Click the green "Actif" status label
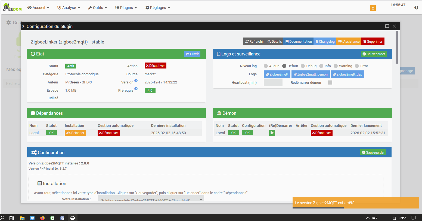This screenshot has width=422, height=221. (71, 66)
